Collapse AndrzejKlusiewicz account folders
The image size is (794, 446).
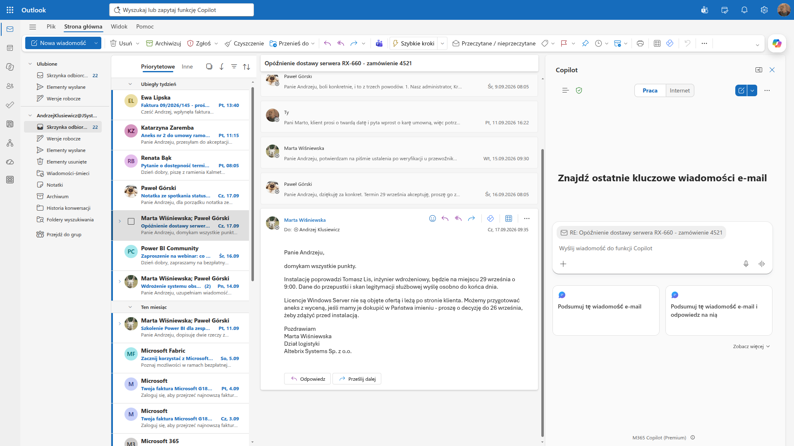pos(30,116)
